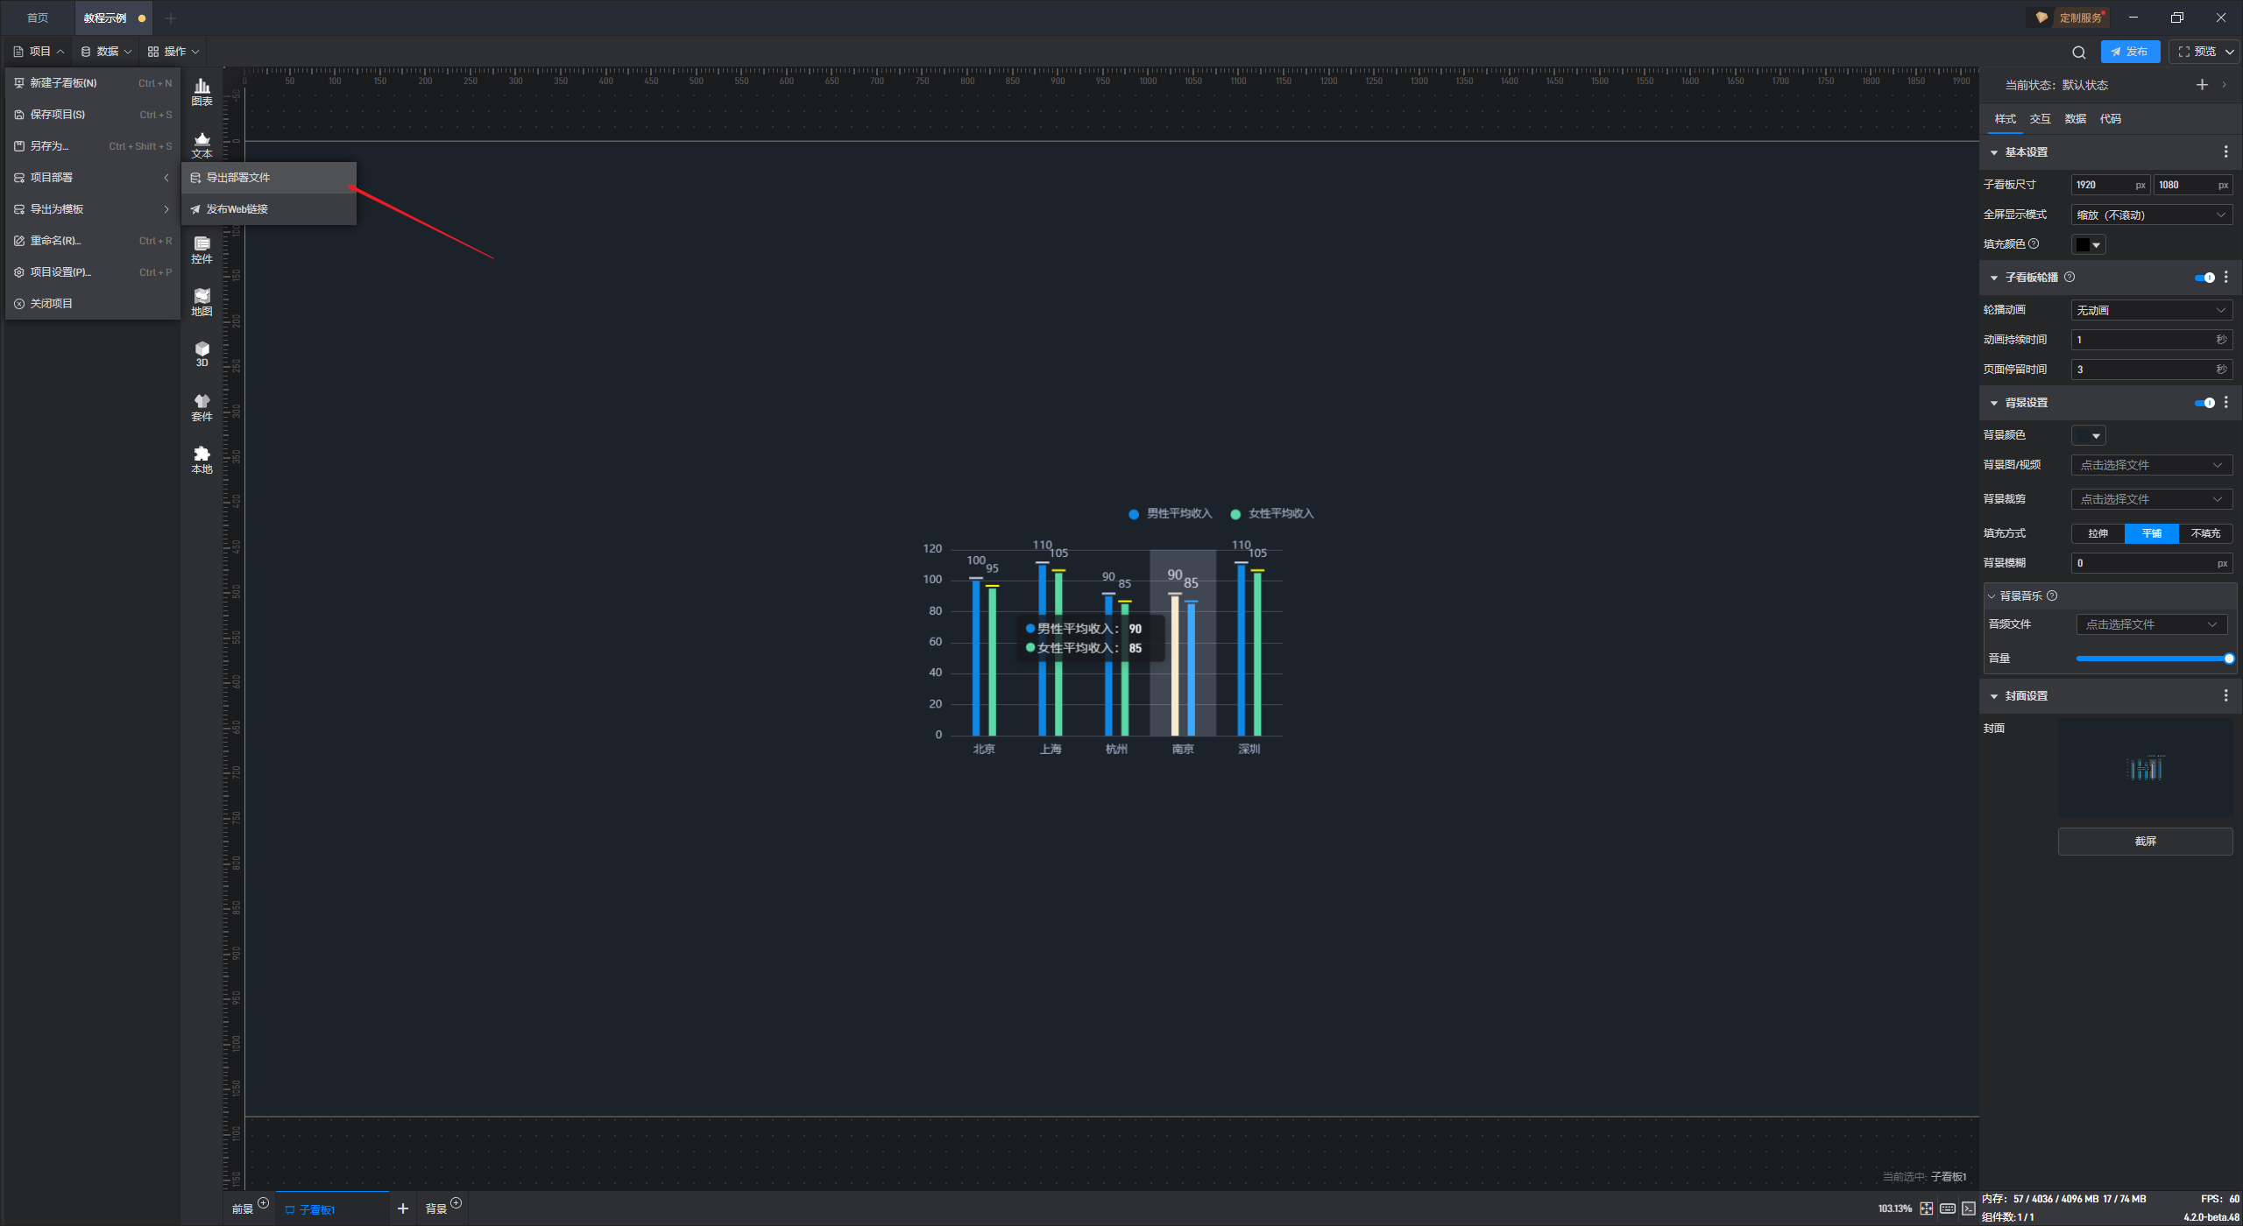The image size is (2243, 1226).
Task: Open the 本地 local components icon
Action: click(x=202, y=459)
